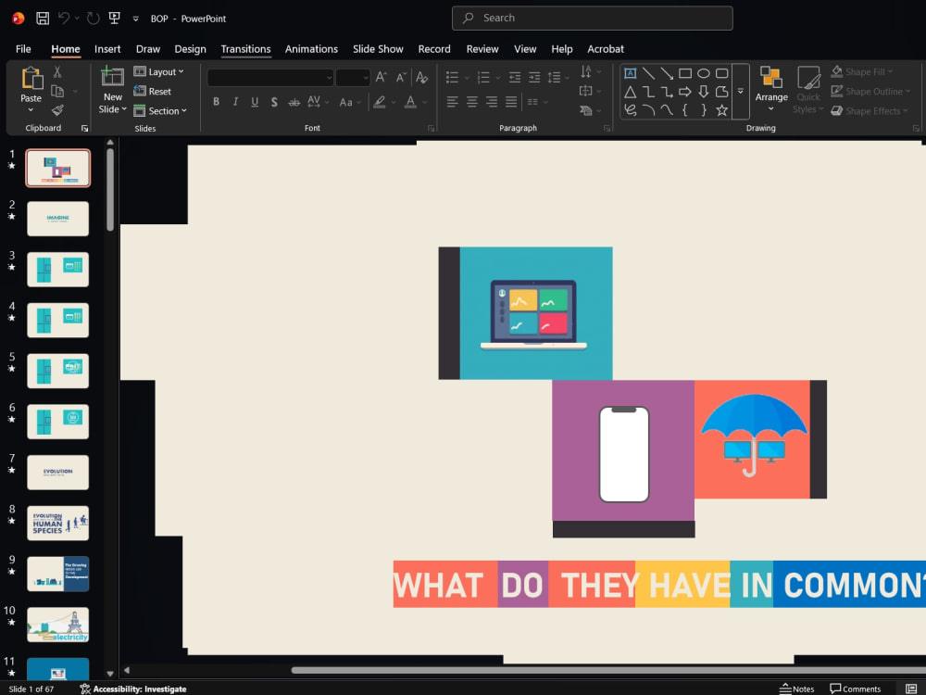Viewport: 926px width, 695px height.
Task: Select the Text Box shape
Action: tap(630, 73)
